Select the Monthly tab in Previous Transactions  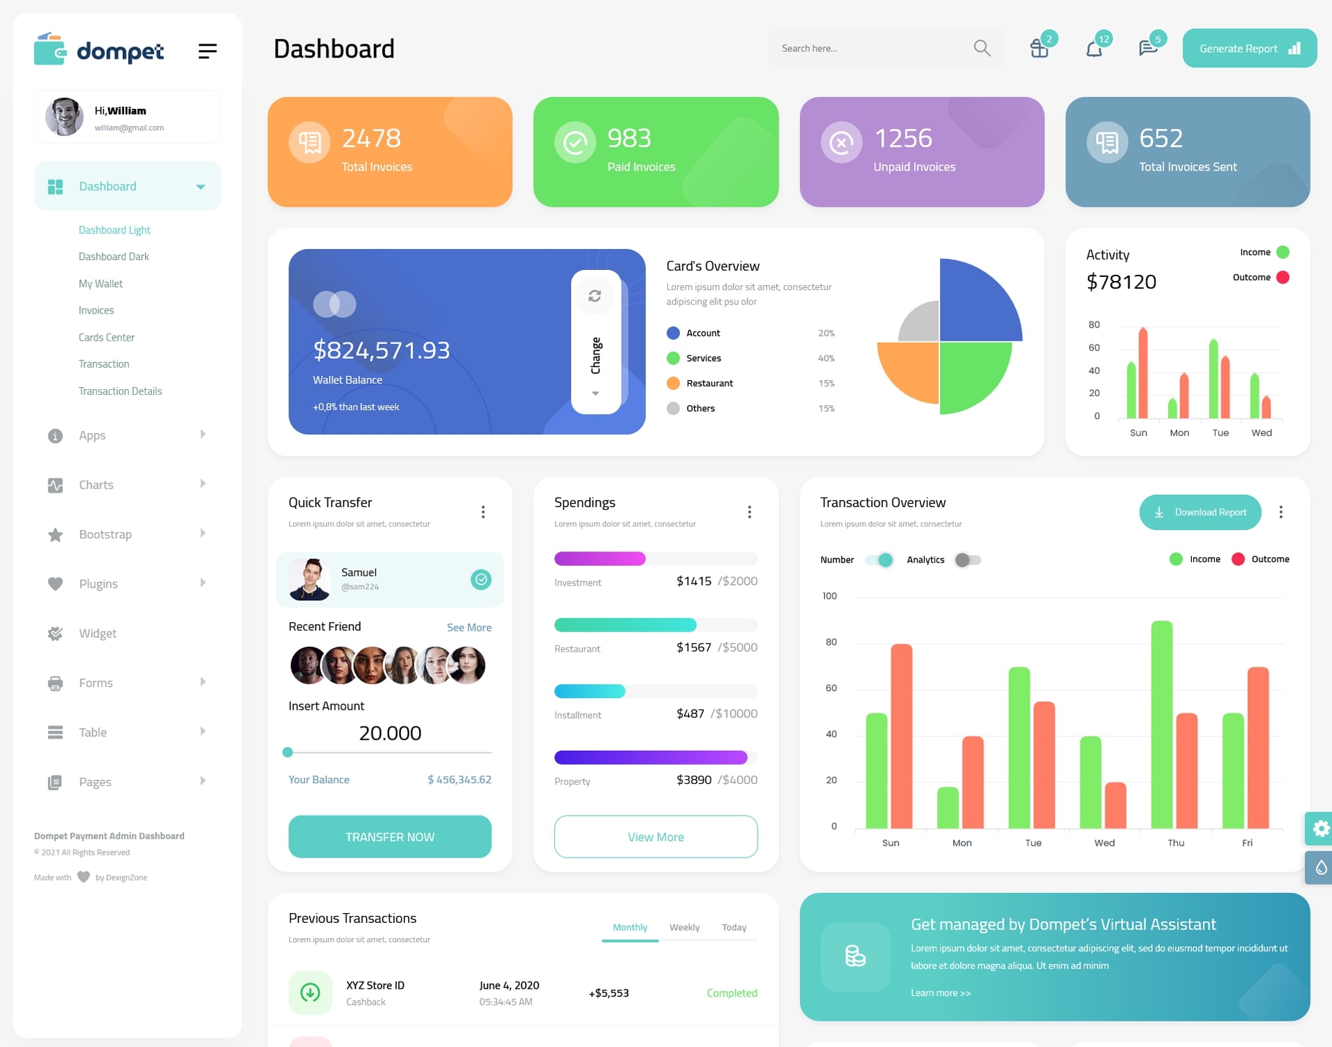coord(627,926)
